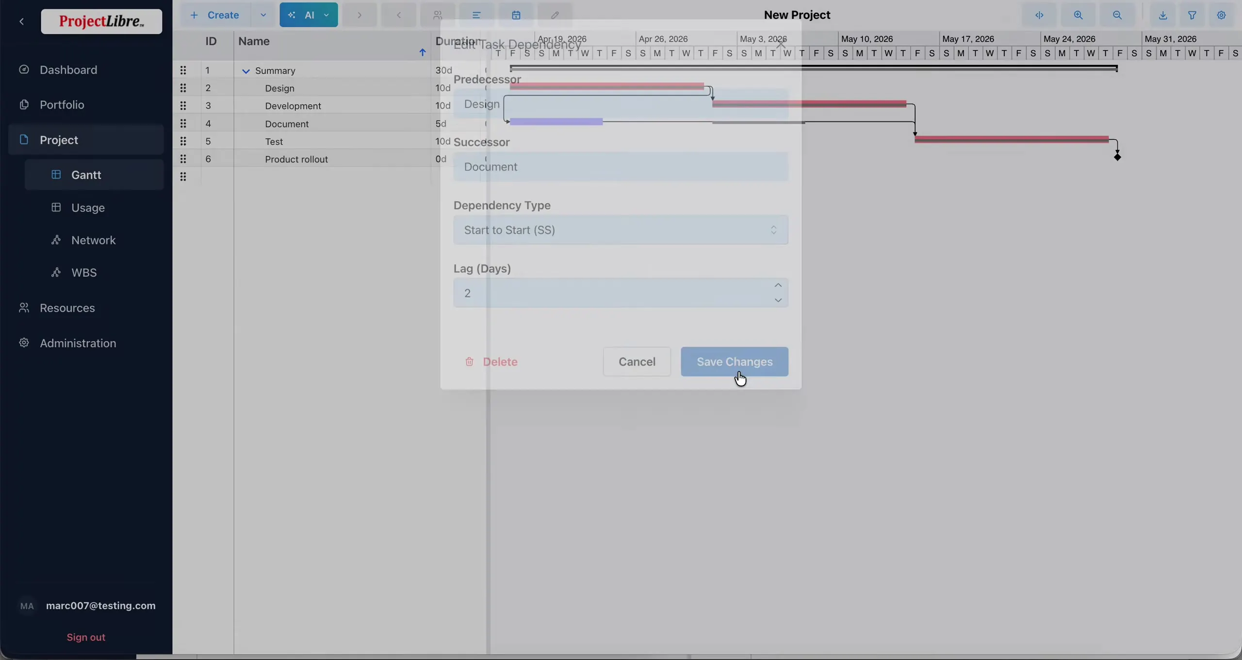The height and width of the screenshot is (660, 1242).
Task: Click the Name column sort arrow
Action: pos(422,52)
